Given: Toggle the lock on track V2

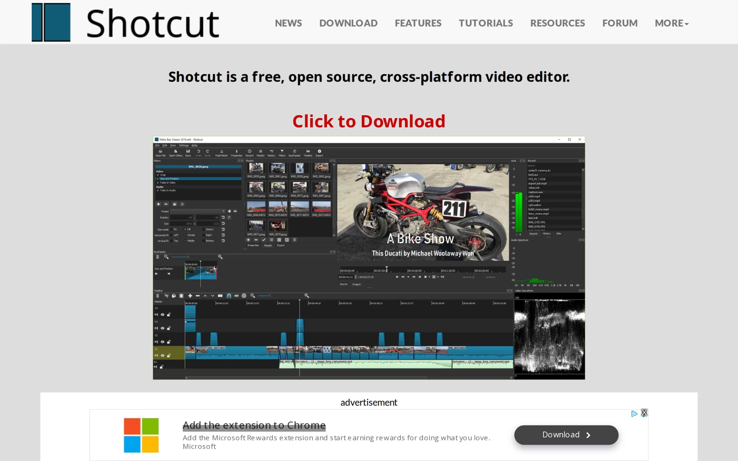Looking at the screenshot, I should click(169, 342).
